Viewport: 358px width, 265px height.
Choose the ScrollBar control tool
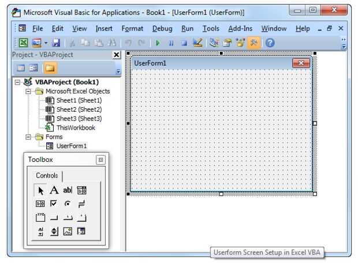click(x=40, y=231)
